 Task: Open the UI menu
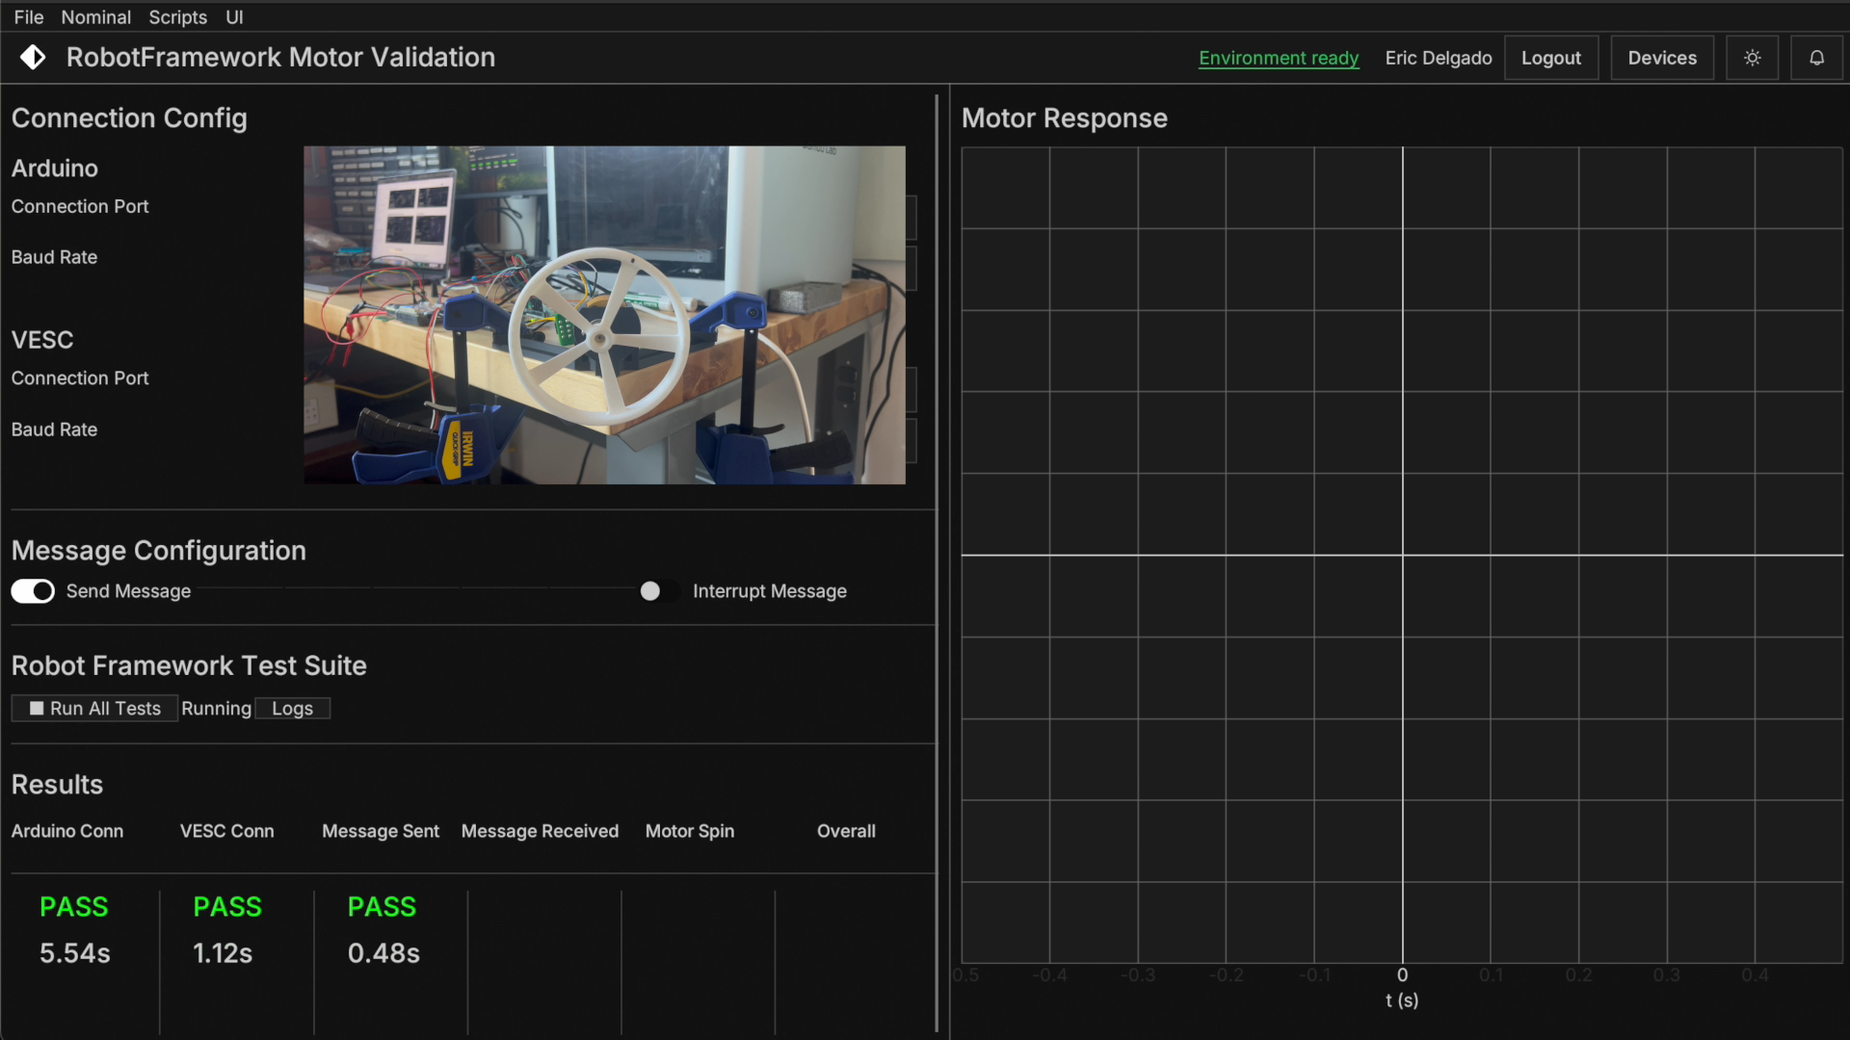click(234, 17)
